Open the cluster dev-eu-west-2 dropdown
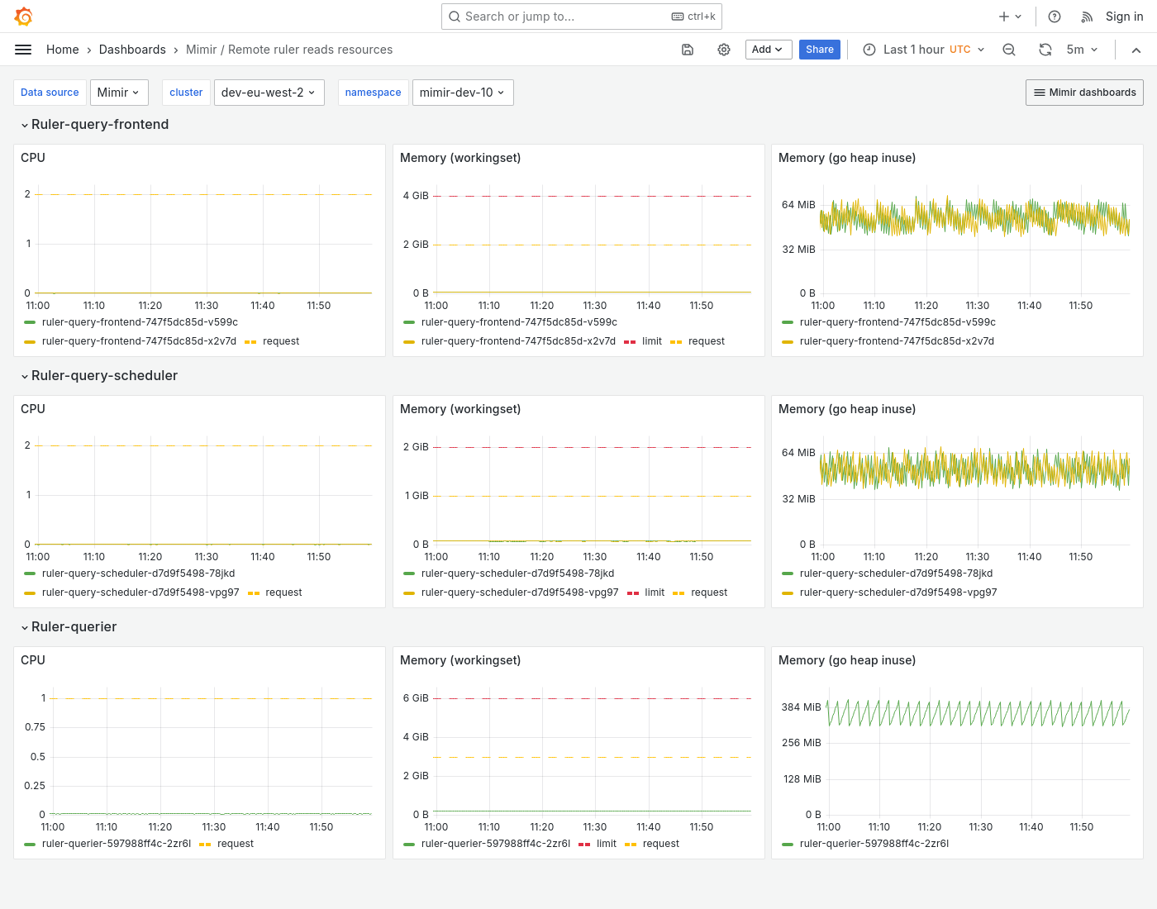 [269, 92]
